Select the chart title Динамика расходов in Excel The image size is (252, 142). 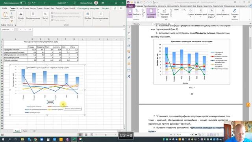pyautogui.click(x=47, y=67)
